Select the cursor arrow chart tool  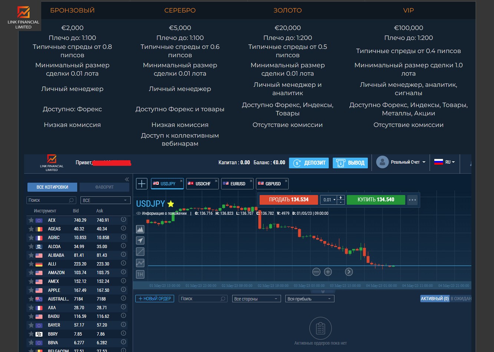click(140, 240)
